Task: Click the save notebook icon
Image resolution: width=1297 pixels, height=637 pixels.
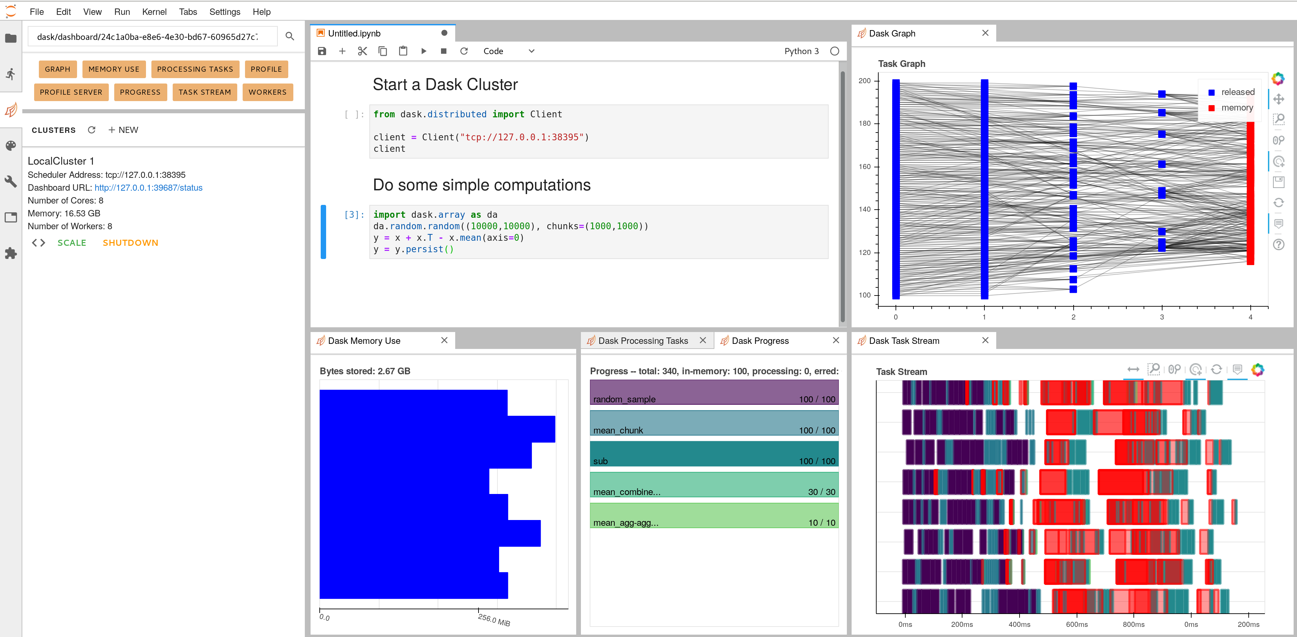Action: pyautogui.click(x=322, y=51)
